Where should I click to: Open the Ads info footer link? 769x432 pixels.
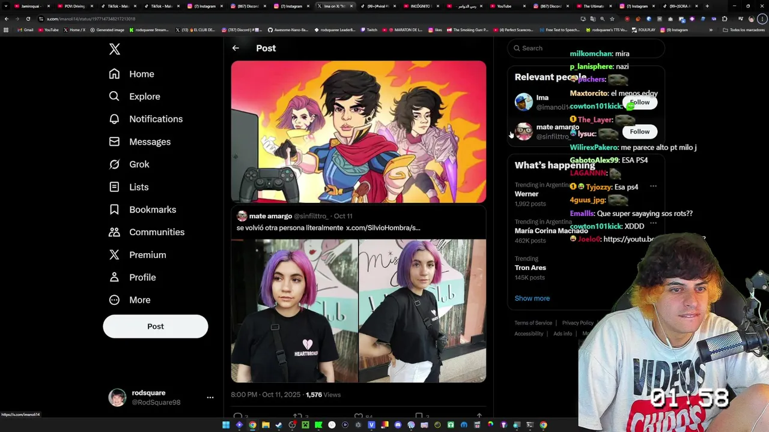(563, 334)
